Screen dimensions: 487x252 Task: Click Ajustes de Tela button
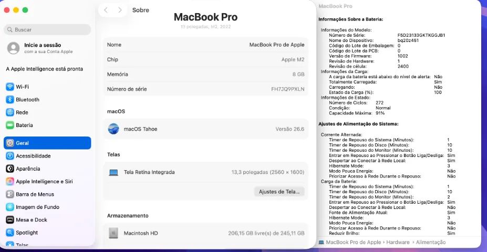coord(279,192)
